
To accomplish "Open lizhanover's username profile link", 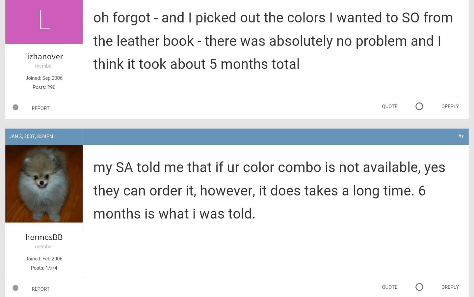I will pos(44,57).
